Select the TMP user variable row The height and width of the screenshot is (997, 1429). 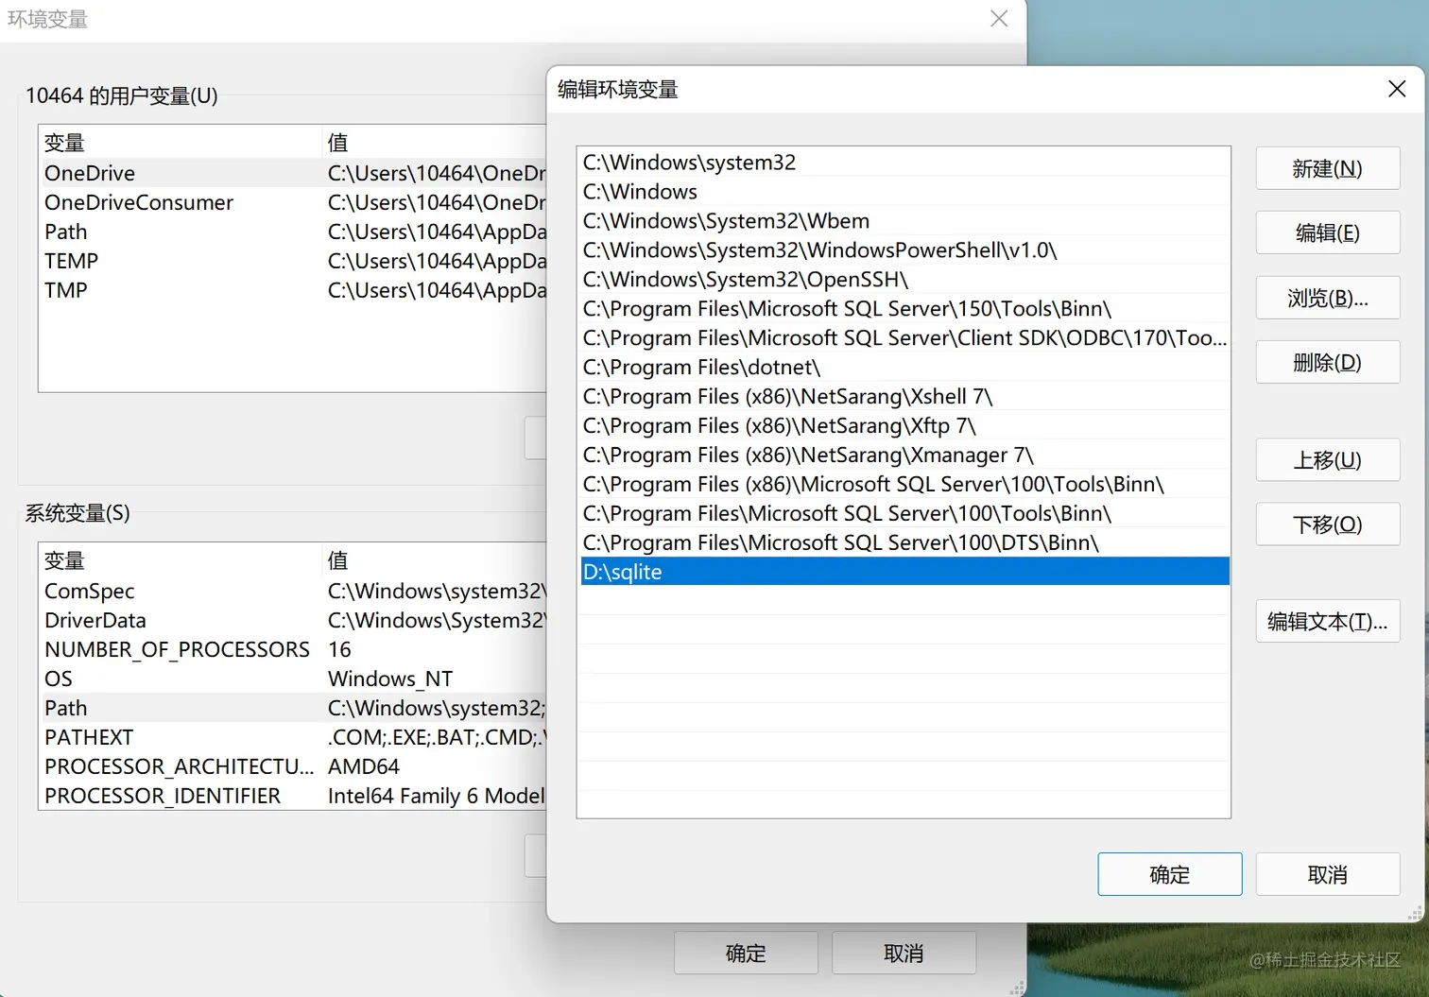[x=293, y=290]
